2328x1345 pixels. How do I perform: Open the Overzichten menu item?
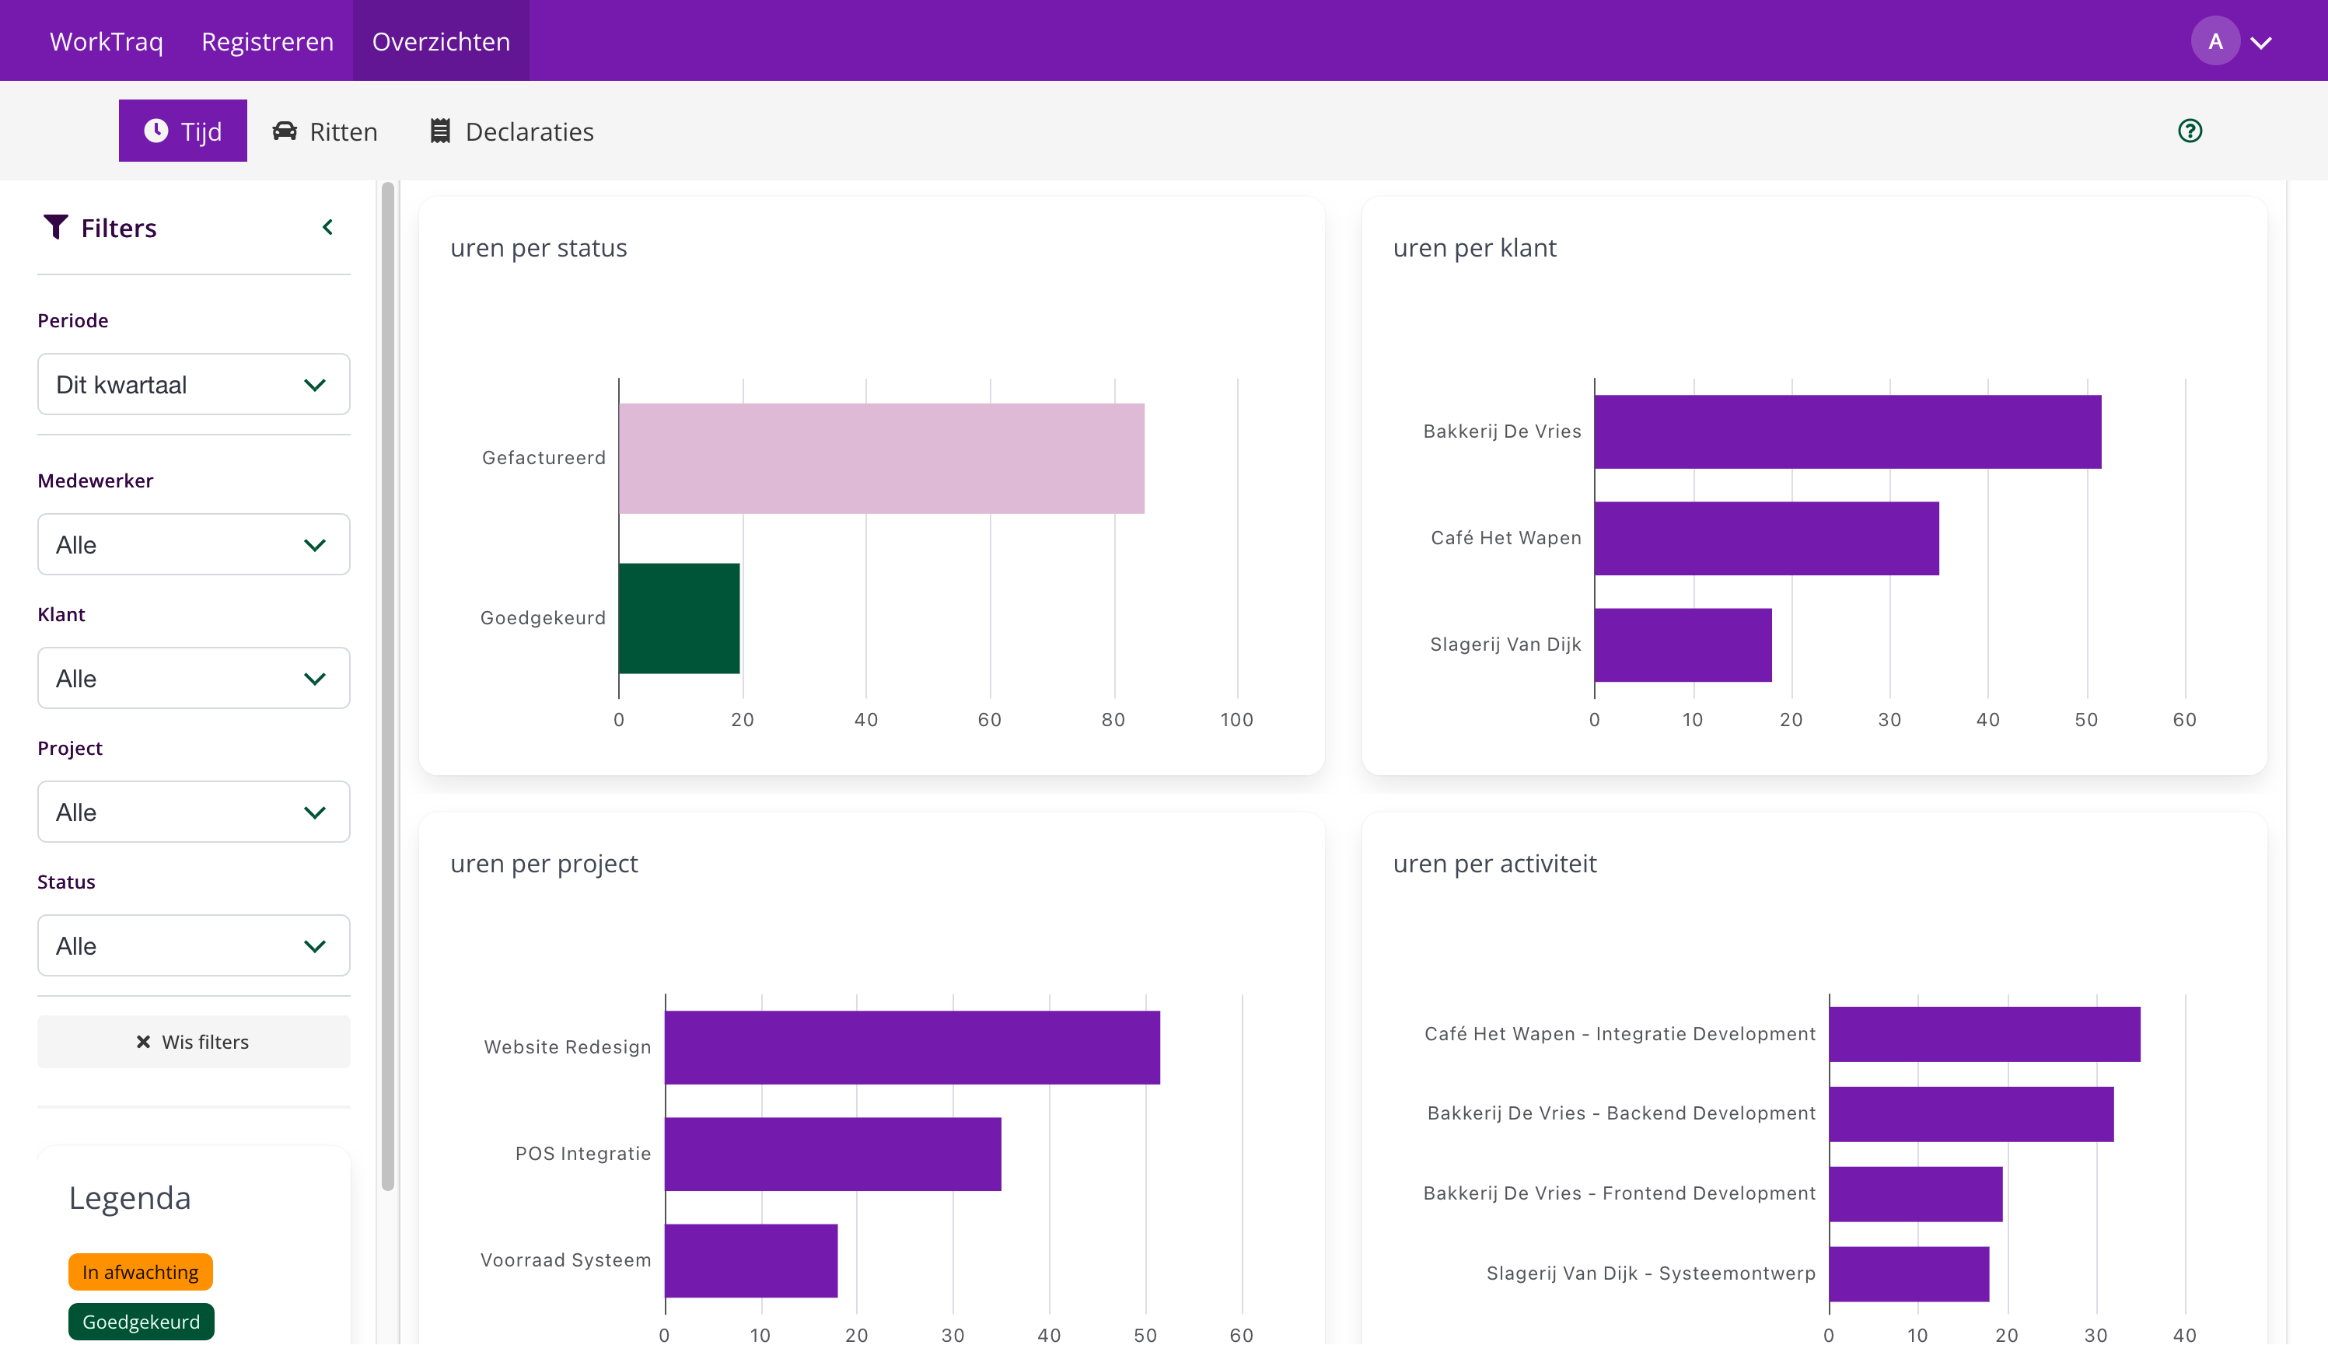pyautogui.click(x=442, y=41)
